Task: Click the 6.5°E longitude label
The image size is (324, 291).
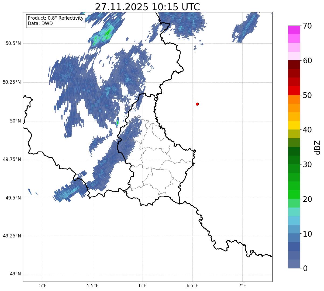Action: click(x=192, y=285)
